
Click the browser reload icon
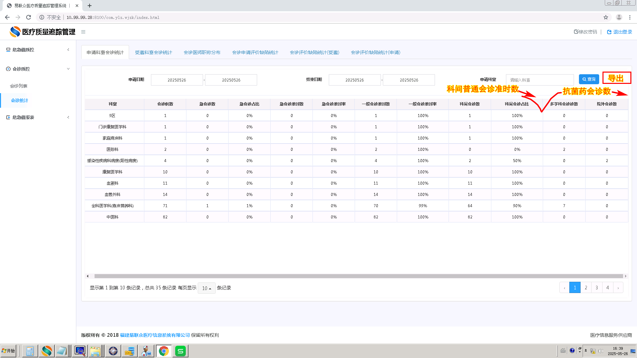[x=29, y=17]
